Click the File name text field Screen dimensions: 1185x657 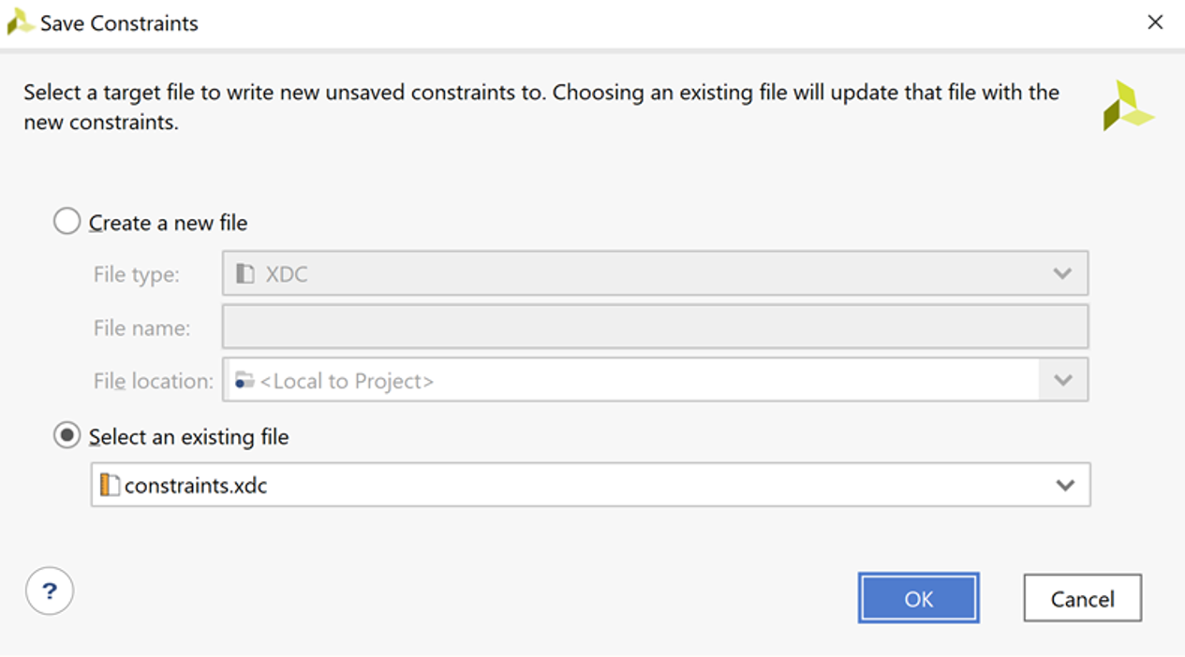coord(654,328)
